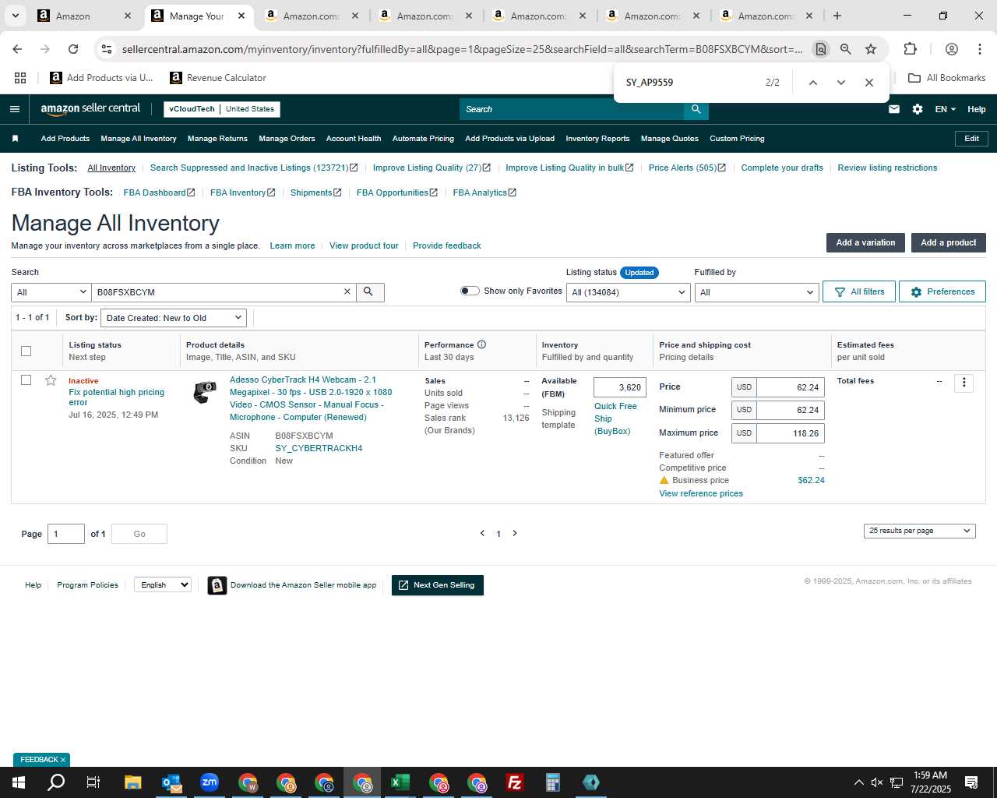
Task: Open the English language dropdown in footer
Action: 163,584
